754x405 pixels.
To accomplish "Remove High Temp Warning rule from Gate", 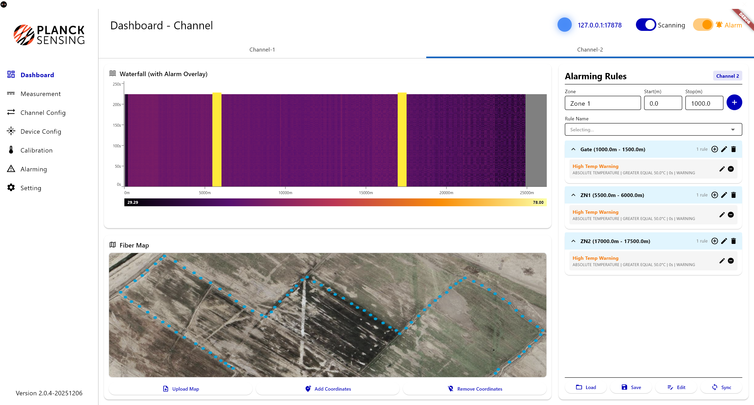I will point(731,169).
